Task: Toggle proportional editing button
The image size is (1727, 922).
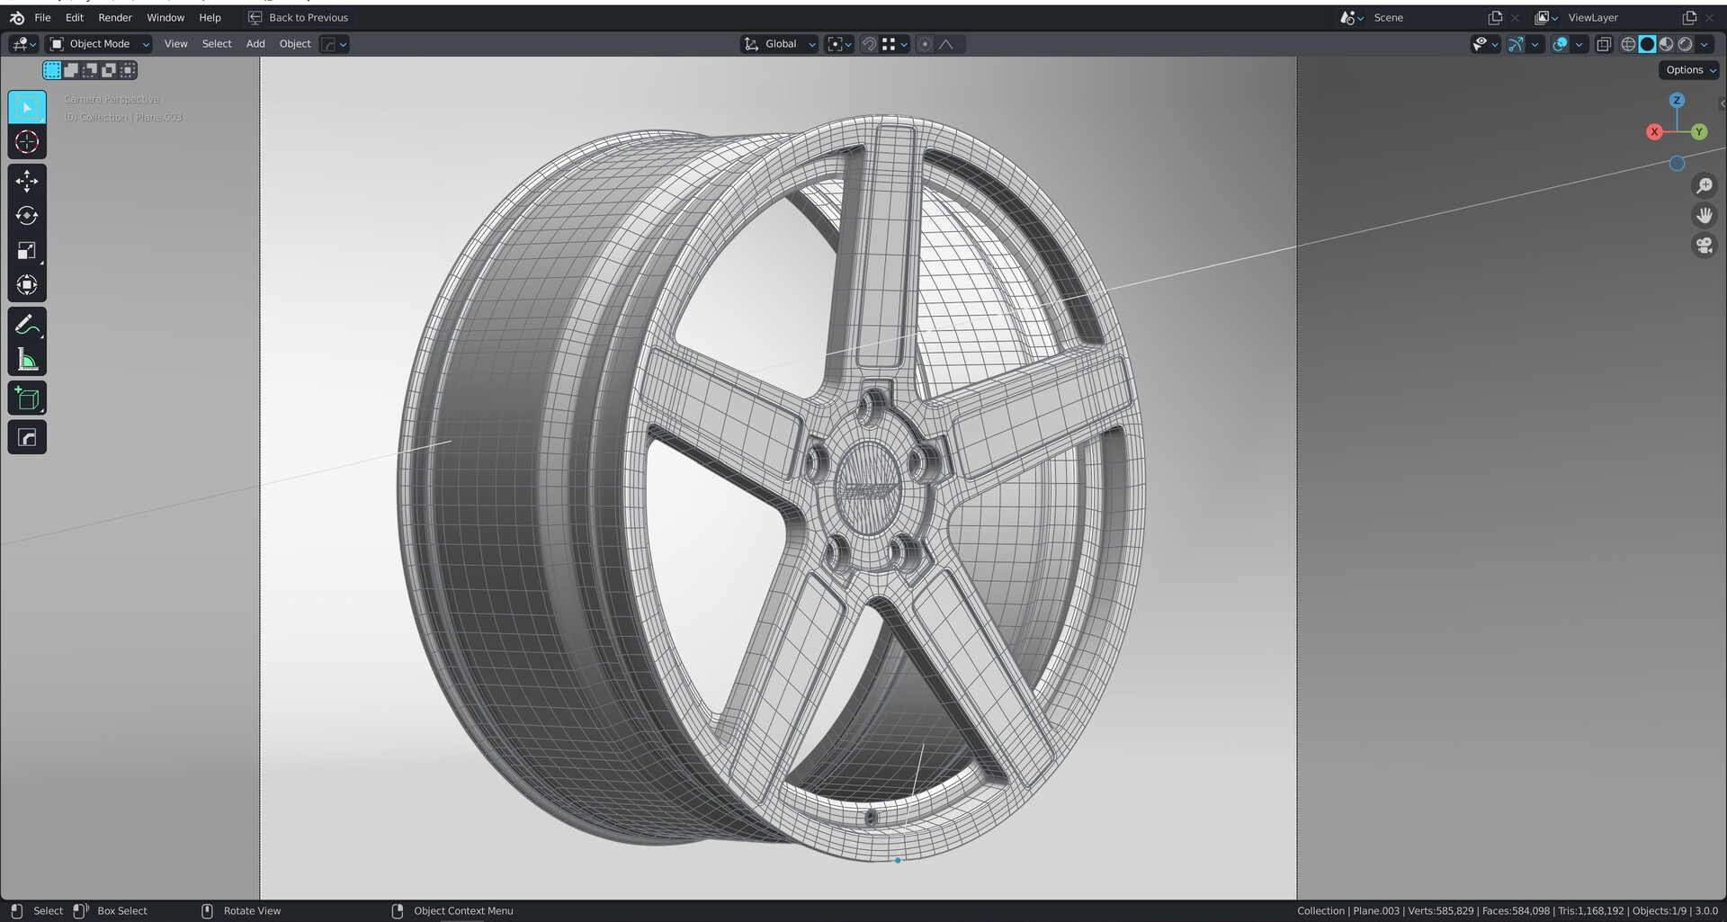Action: point(925,44)
